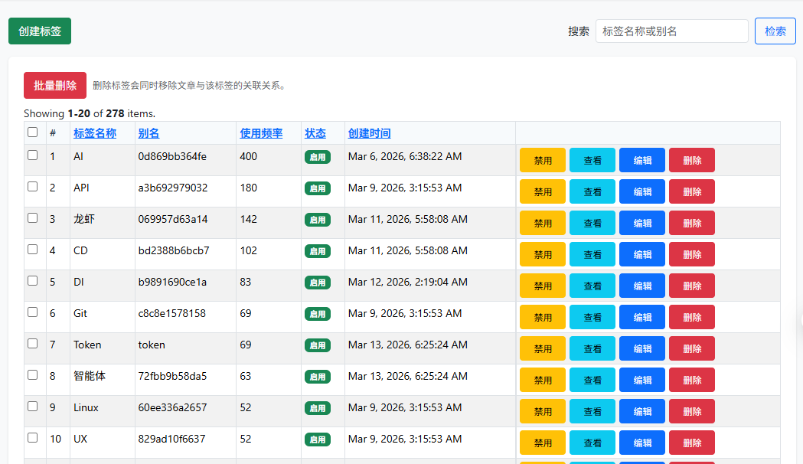Edit the AI tag with 编辑
The image size is (803, 464).
642,160
